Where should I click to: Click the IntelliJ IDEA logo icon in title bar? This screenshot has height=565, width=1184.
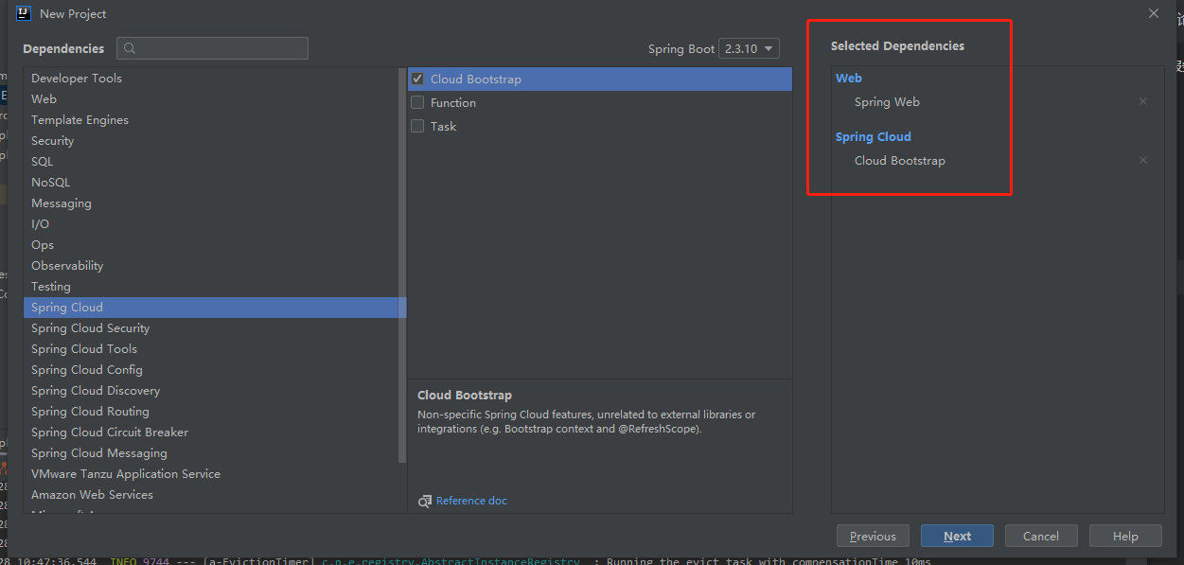[25, 13]
